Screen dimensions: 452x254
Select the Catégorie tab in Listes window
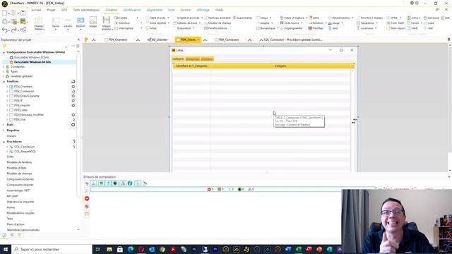tap(178, 59)
